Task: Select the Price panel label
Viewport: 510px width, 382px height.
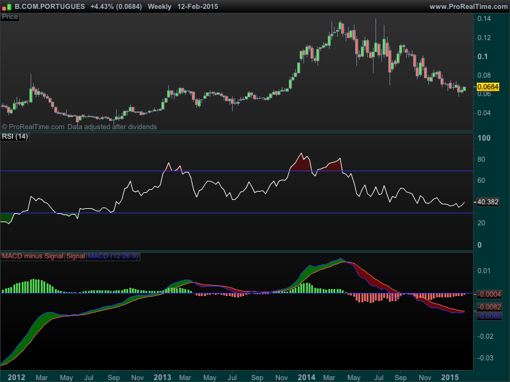Action: [10, 17]
